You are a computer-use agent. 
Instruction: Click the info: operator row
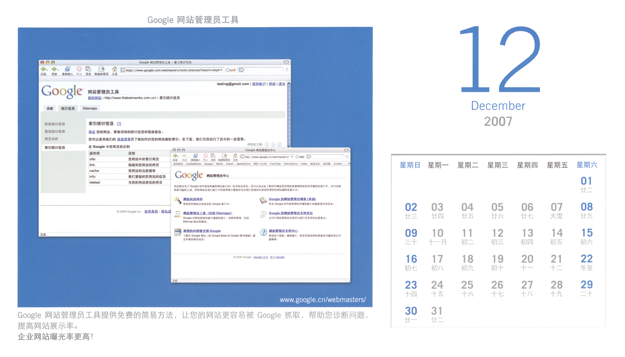coord(130,177)
